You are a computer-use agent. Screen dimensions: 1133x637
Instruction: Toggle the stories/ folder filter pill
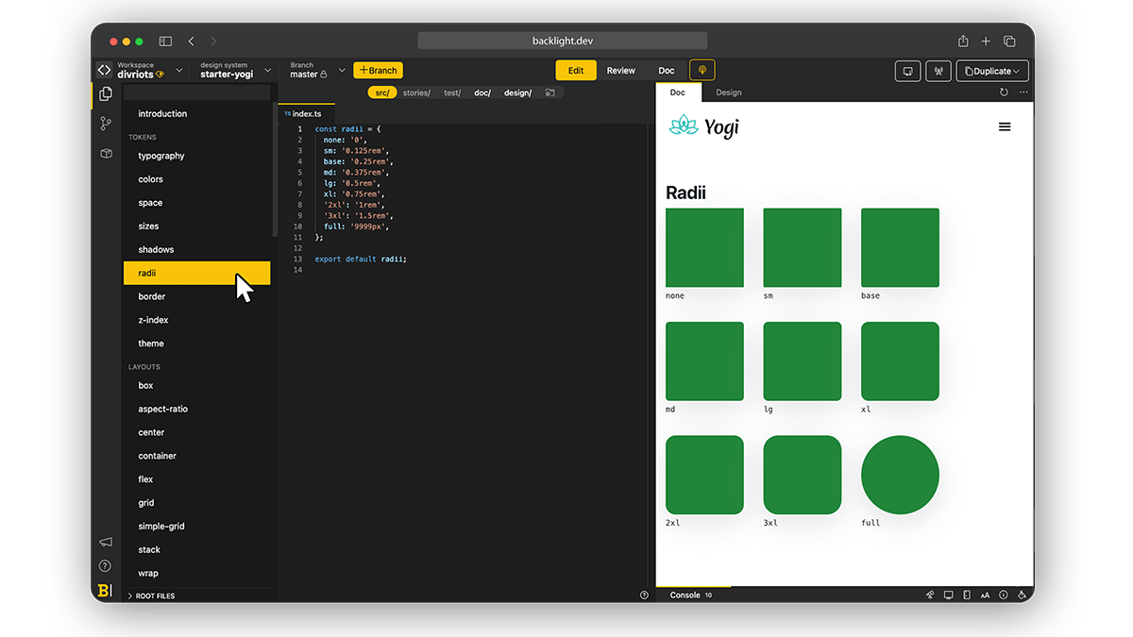tap(416, 92)
